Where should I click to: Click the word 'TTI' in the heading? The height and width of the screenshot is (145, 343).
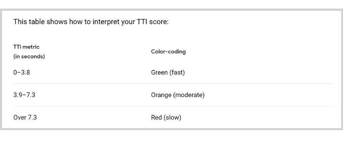coord(143,22)
